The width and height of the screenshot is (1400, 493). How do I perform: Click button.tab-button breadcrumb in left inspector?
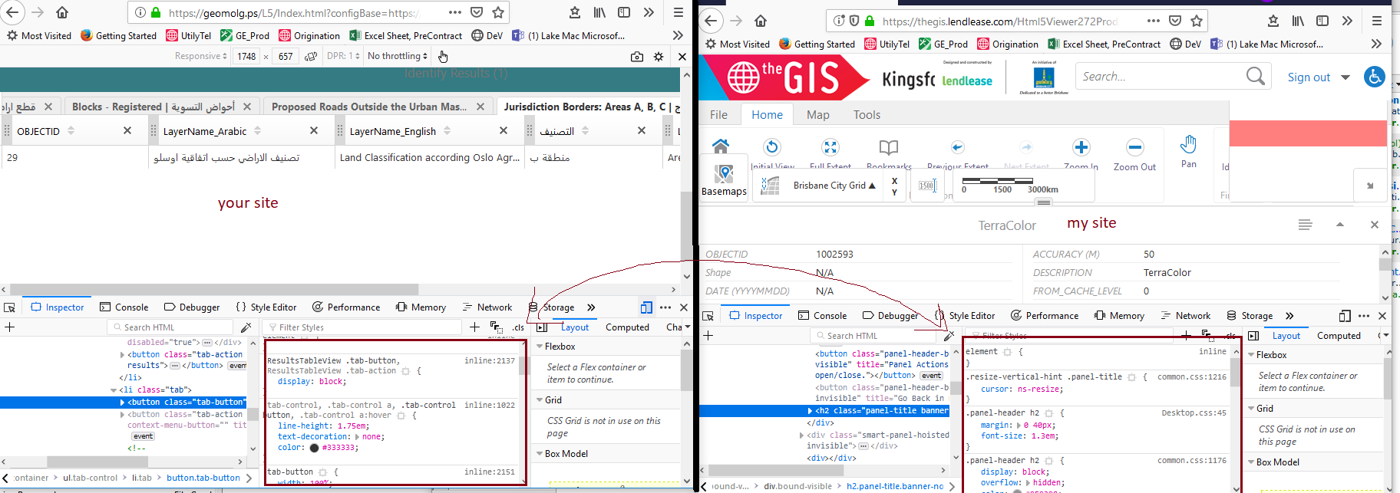[x=203, y=478]
